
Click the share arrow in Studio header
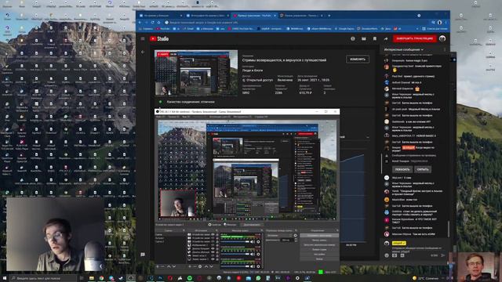tap(386, 38)
